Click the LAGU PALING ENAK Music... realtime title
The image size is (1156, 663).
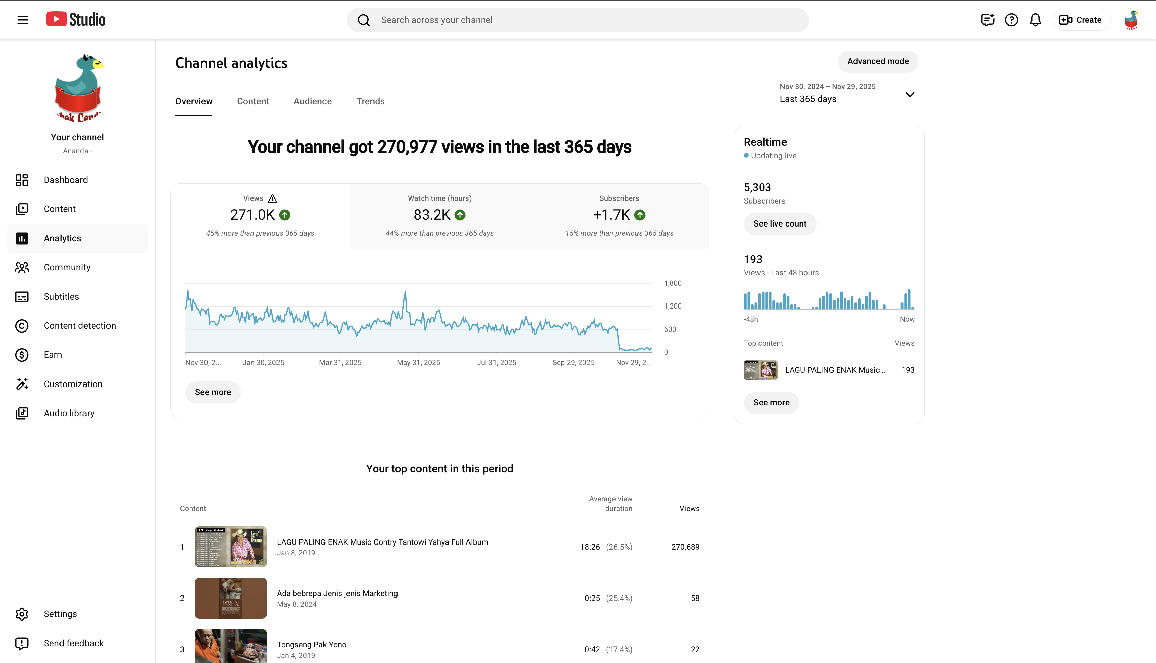click(x=835, y=370)
